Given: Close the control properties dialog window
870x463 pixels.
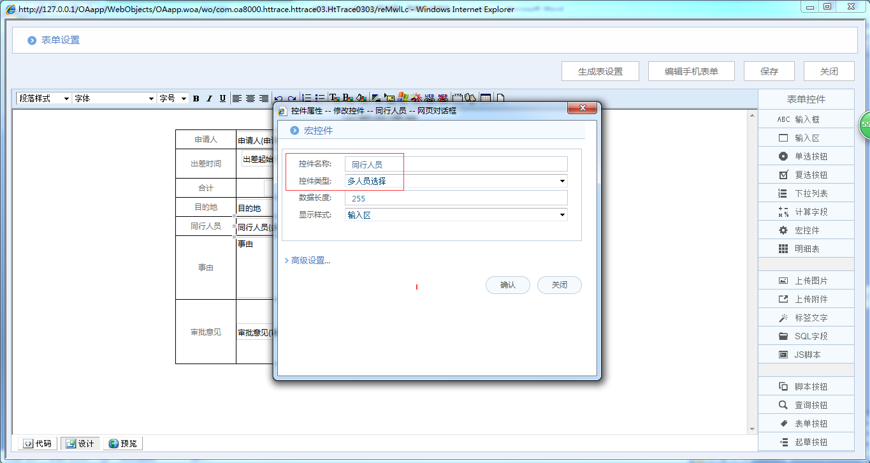Looking at the screenshot, I should (581, 108).
